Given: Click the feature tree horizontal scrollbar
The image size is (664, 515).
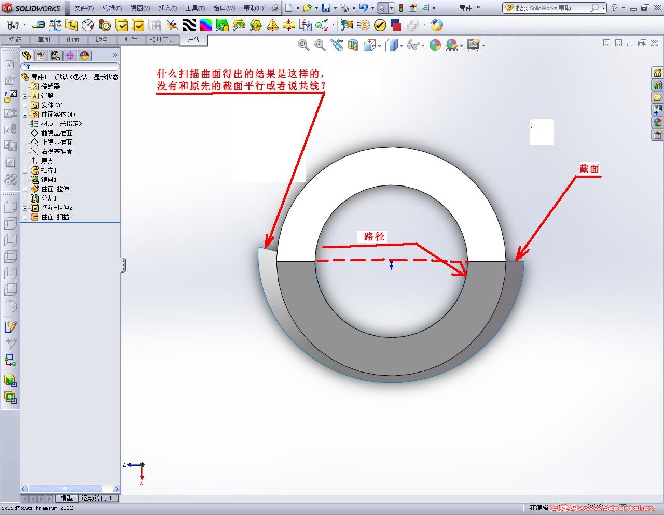Looking at the screenshot, I should (70, 489).
